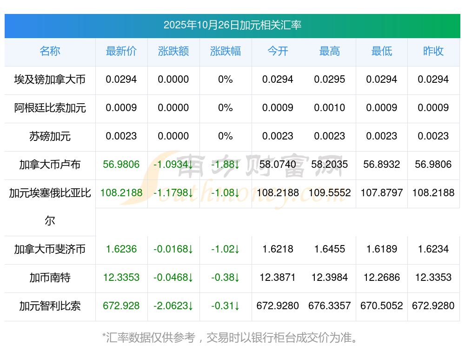Click opening price 1.6218
465x352 pixels.
(x=278, y=249)
